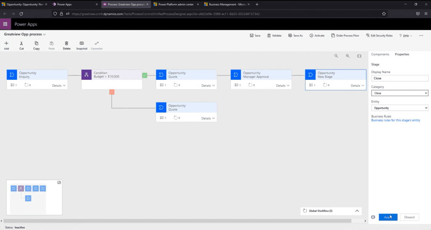
Task: Open the Power Apps waffle launcher
Action: pos(5,24)
